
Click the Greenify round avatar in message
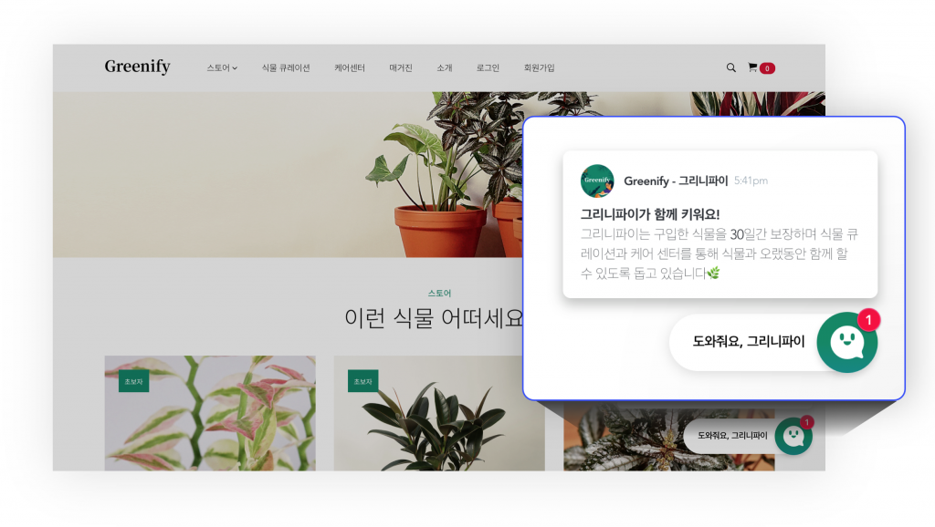point(597,181)
